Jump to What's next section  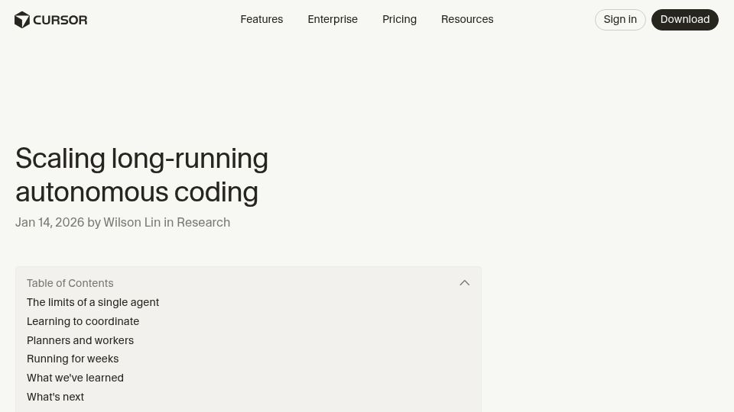[x=55, y=397]
